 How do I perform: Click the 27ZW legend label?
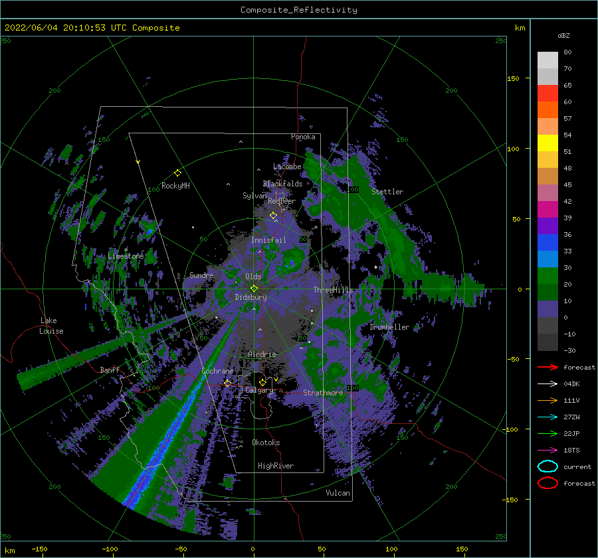tap(571, 417)
